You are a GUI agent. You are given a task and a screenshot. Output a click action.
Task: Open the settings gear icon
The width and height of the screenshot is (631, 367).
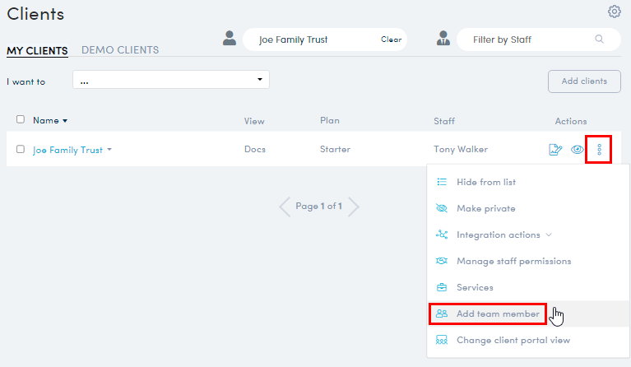[x=614, y=12]
